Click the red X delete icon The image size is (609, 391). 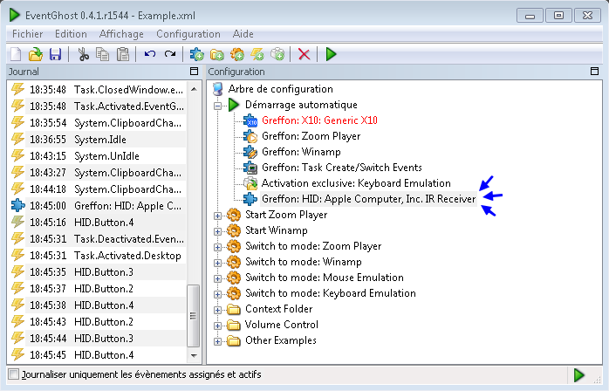coord(304,54)
